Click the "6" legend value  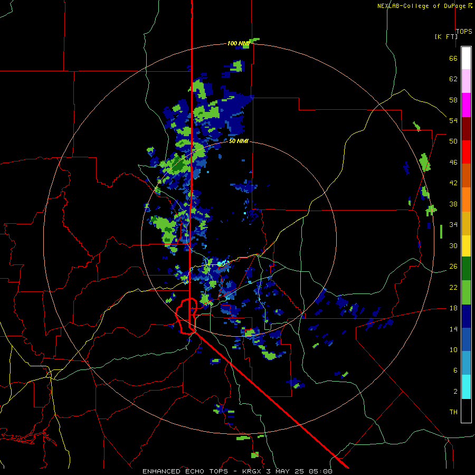tap(455, 370)
